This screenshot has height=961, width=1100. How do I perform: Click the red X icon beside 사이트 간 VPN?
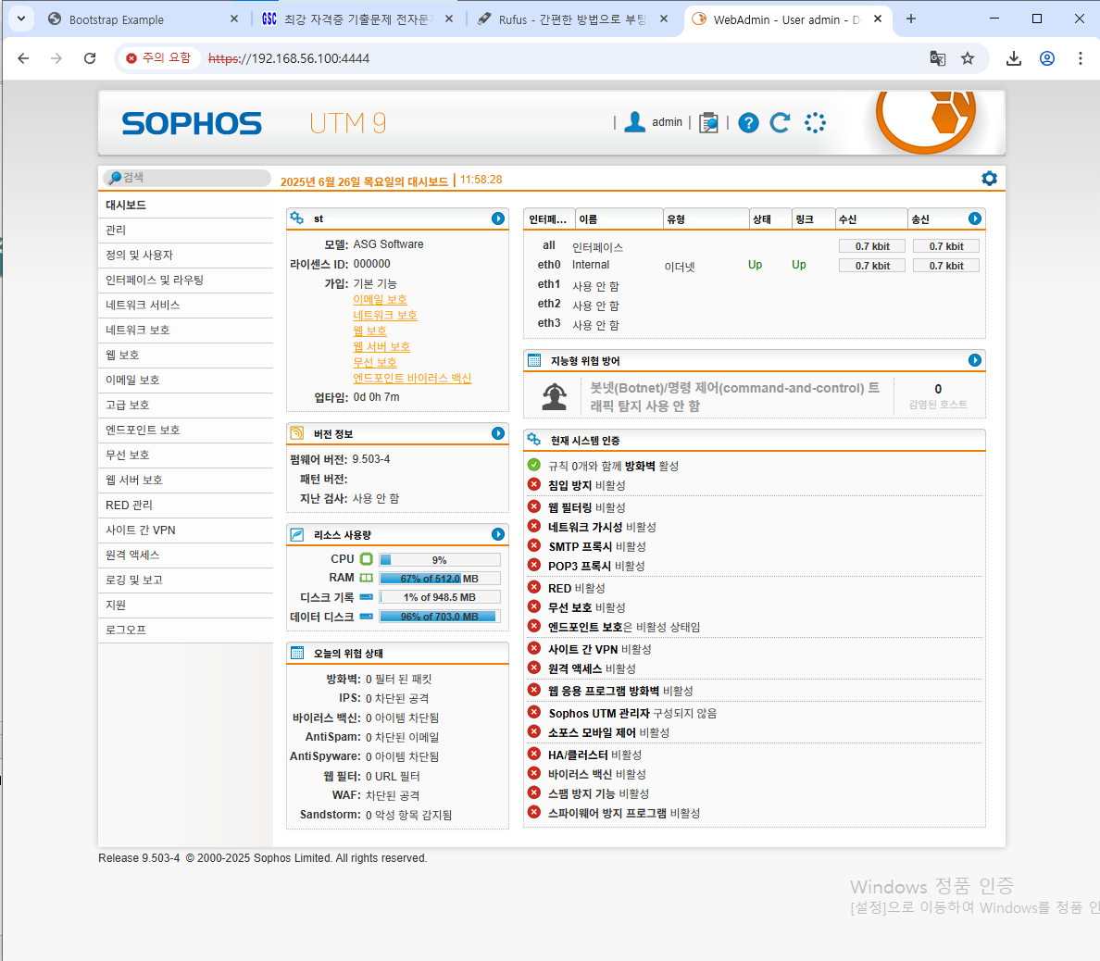click(534, 648)
